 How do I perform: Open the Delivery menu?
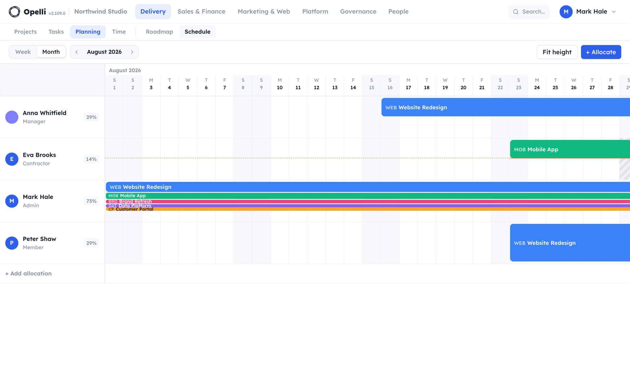[x=153, y=12]
